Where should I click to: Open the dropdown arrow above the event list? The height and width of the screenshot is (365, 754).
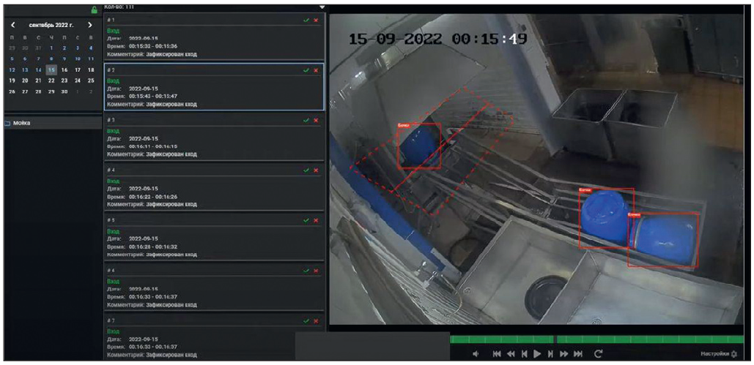click(321, 6)
